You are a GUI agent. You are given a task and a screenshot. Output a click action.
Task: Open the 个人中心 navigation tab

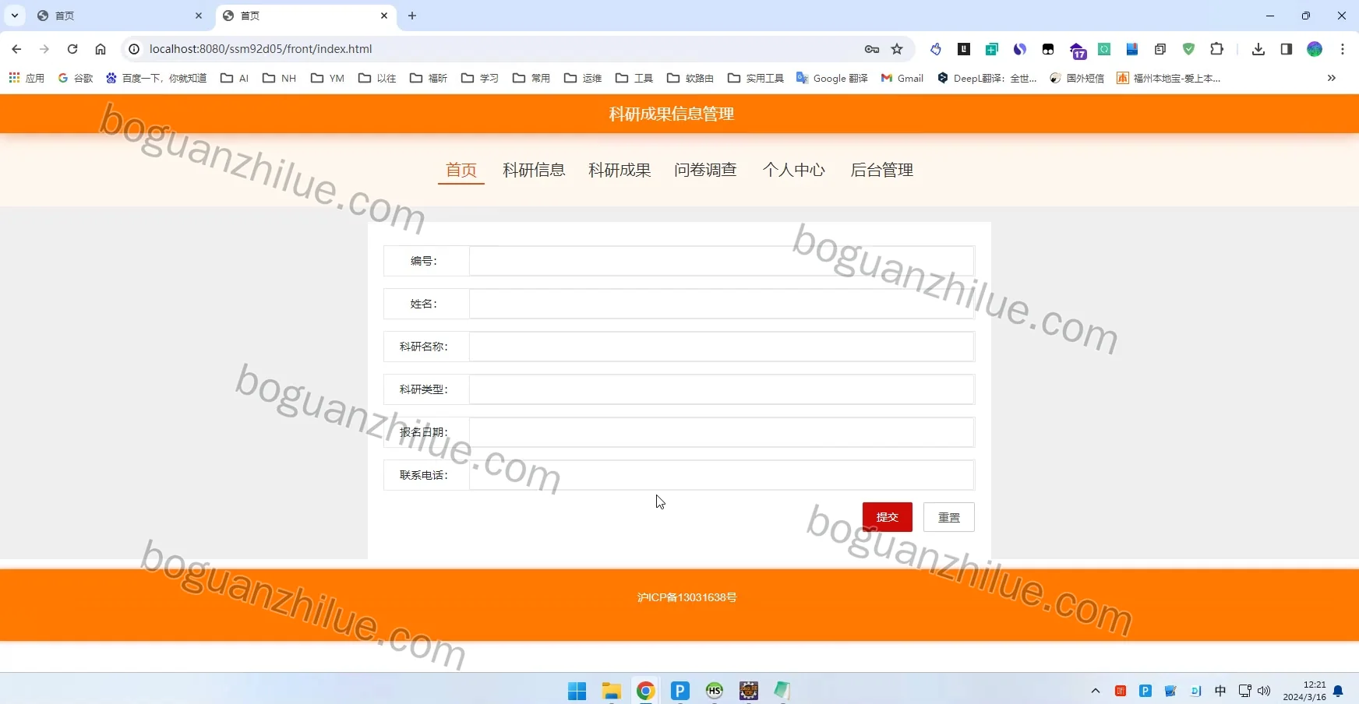tap(793, 170)
